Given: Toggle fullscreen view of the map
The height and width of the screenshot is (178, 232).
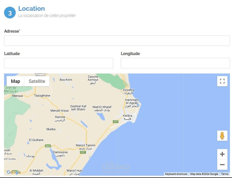Looking at the screenshot, I should click(x=222, y=81).
